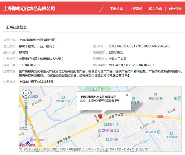Image resolution: width=185 pixels, height=155 pixels.
Task: Click 德飞旅店 hotel icon
Action: (x=32, y=140)
